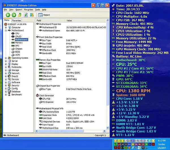The height and width of the screenshot is (150, 170).
Task: Select the Expansion Slots row
Action: (71, 115)
